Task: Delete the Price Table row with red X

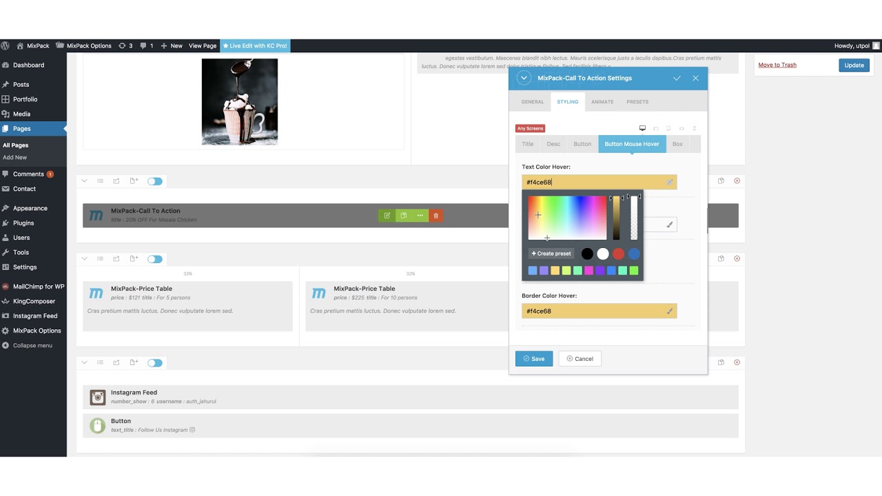Action: [737, 258]
